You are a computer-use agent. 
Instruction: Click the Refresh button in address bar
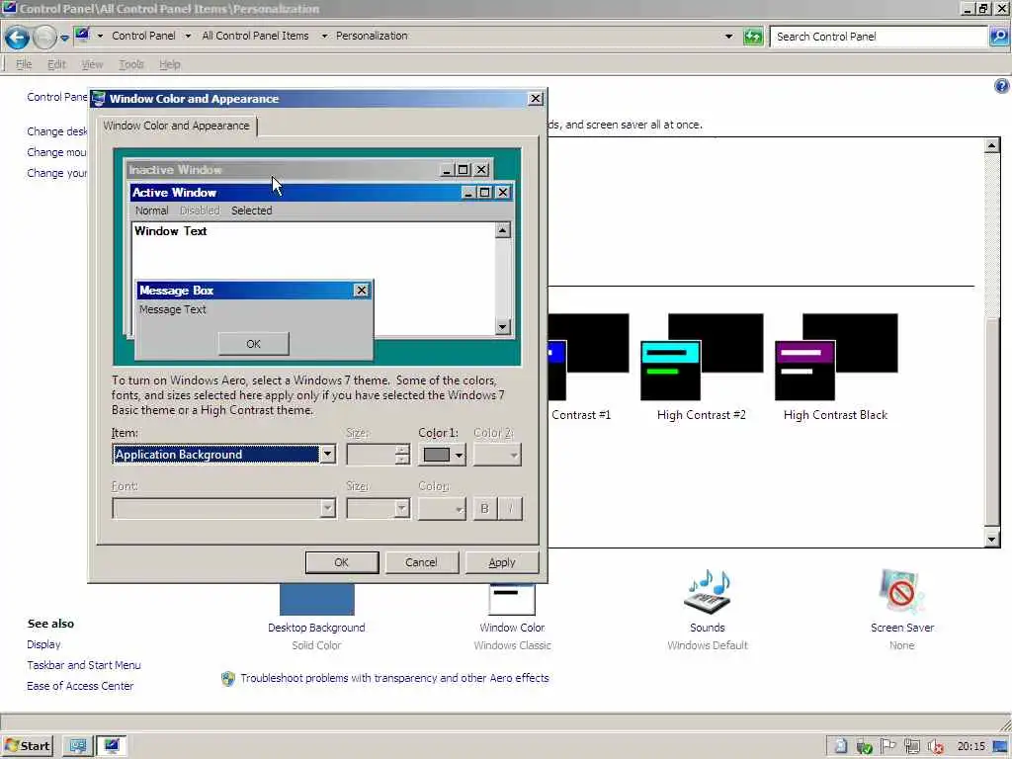point(753,37)
